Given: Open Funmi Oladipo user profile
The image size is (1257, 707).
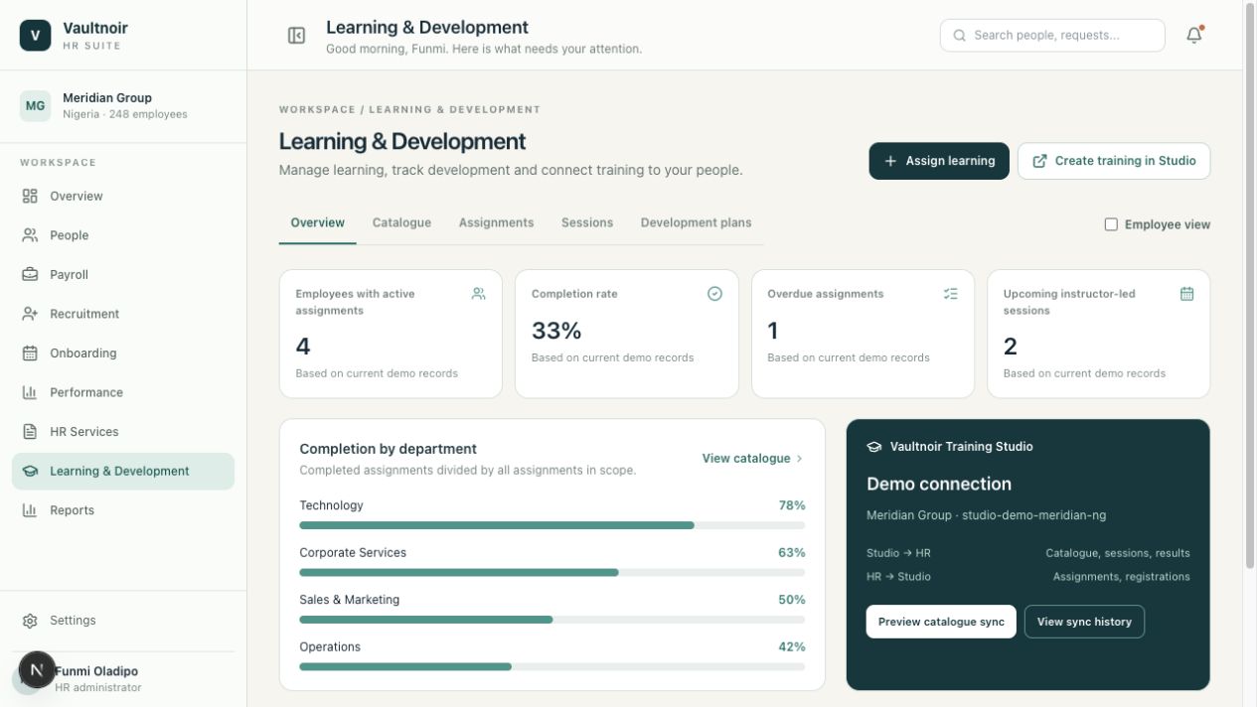Looking at the screenshot, I should (x=123, y=679).
